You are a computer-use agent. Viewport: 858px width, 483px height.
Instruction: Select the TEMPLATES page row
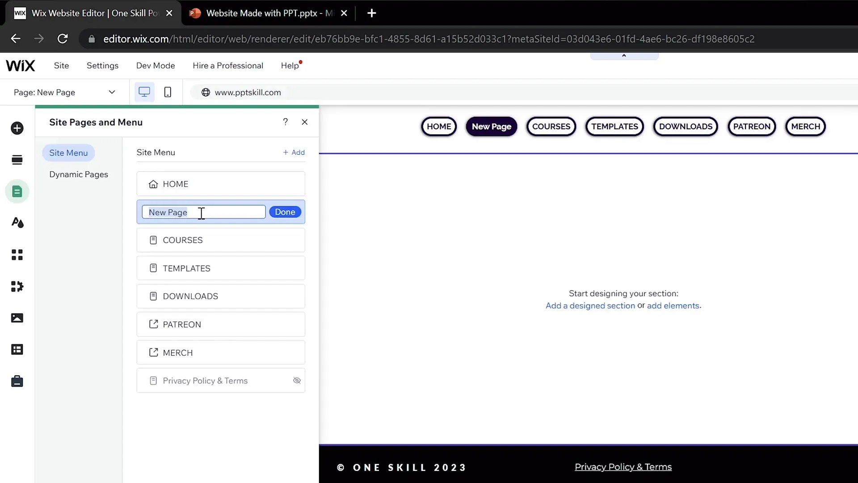coord(221,268)
